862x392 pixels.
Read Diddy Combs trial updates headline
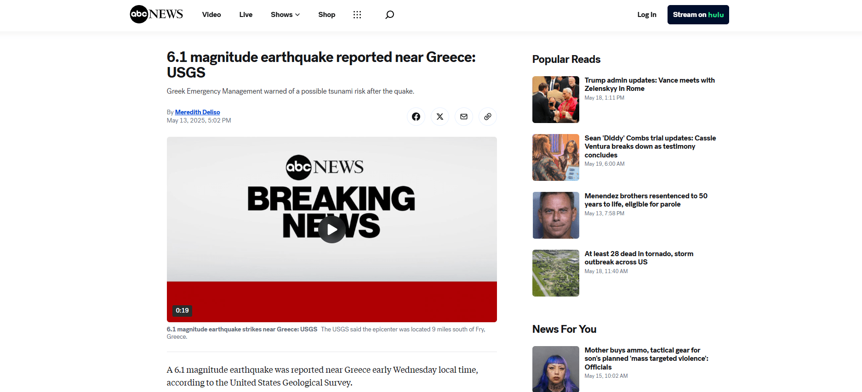point(650,146)
